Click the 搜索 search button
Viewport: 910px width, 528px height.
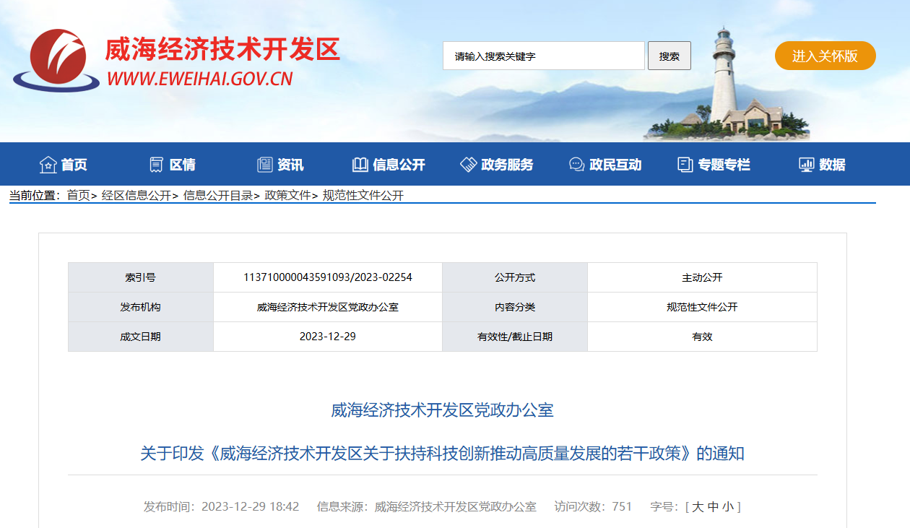pyautogui.click(x=669, y=55)
